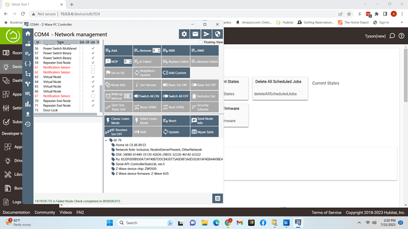Click the node list horizontal scrollbar

(x=66, y=114)
